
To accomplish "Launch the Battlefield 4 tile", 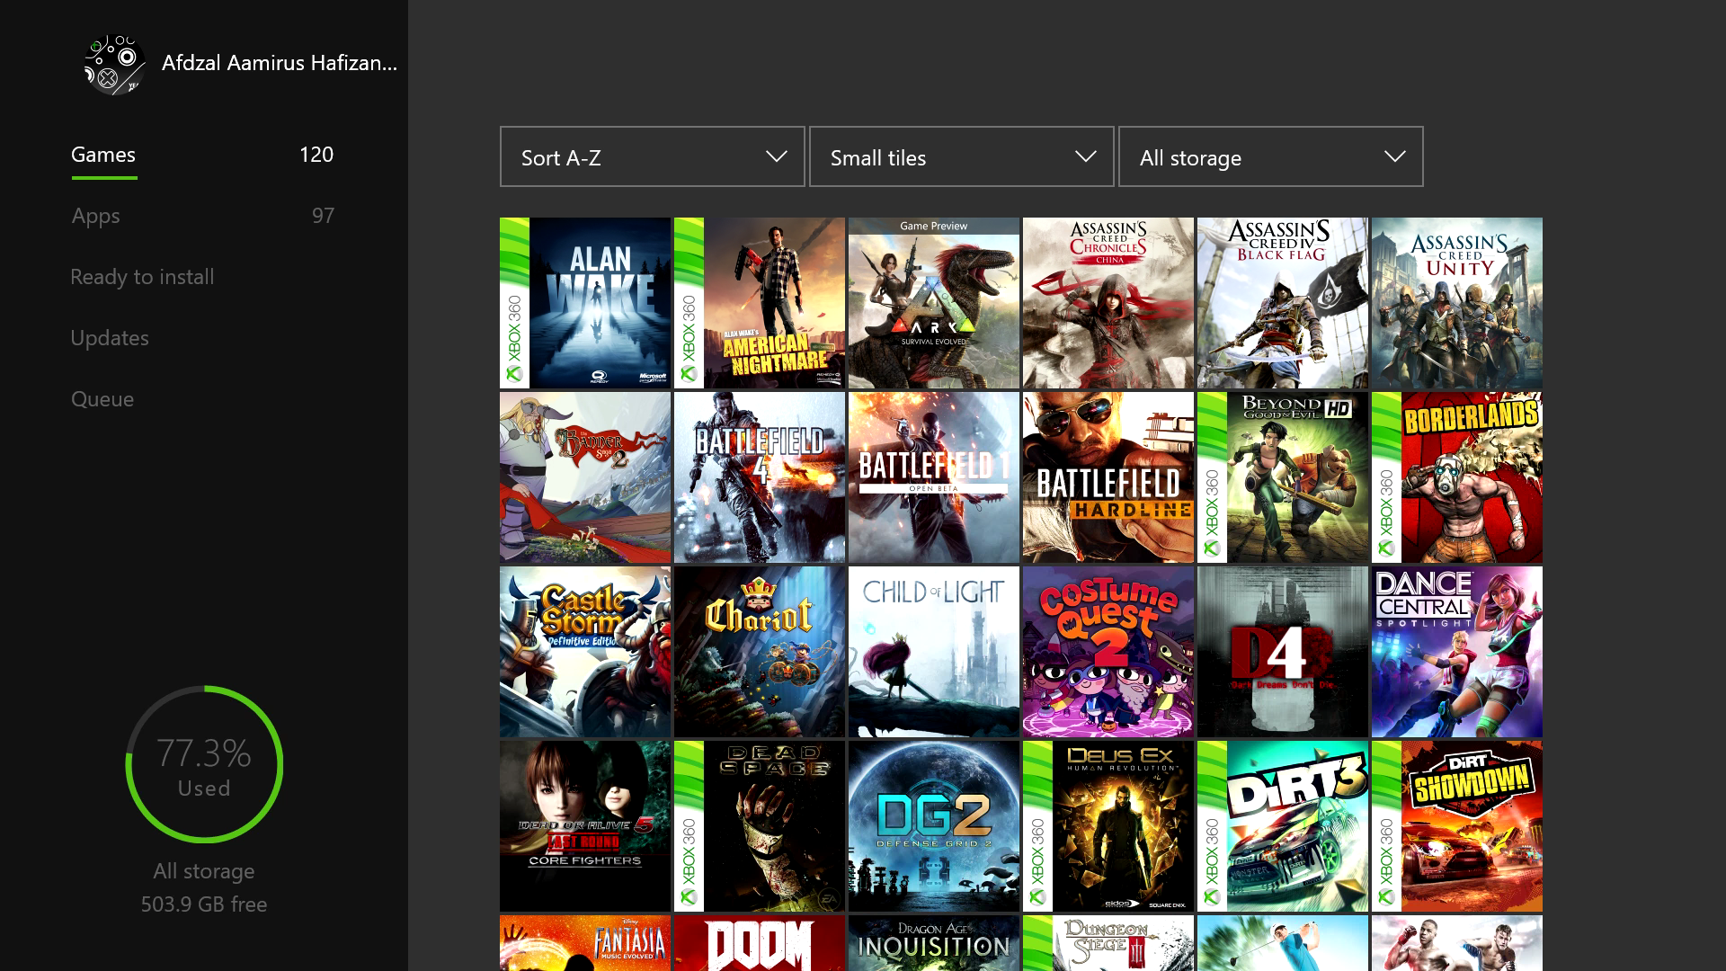I will [760, 477].
